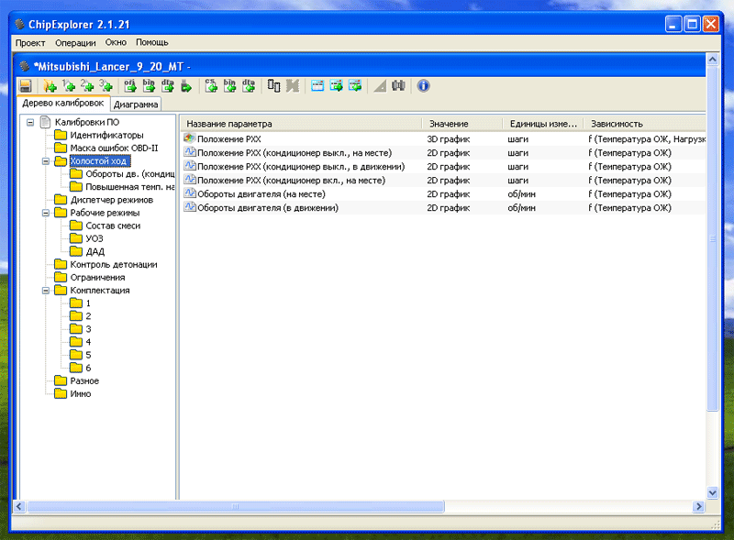Click the open folder toolbar icon
The image size is (734, 540).
coord(49,86)
